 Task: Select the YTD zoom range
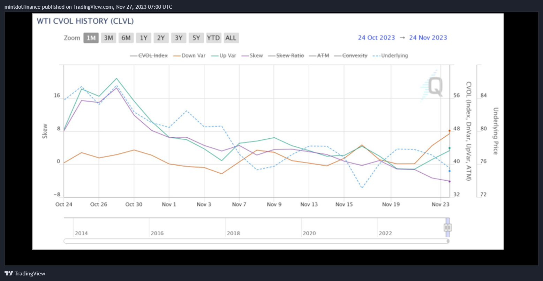(213, 38)
